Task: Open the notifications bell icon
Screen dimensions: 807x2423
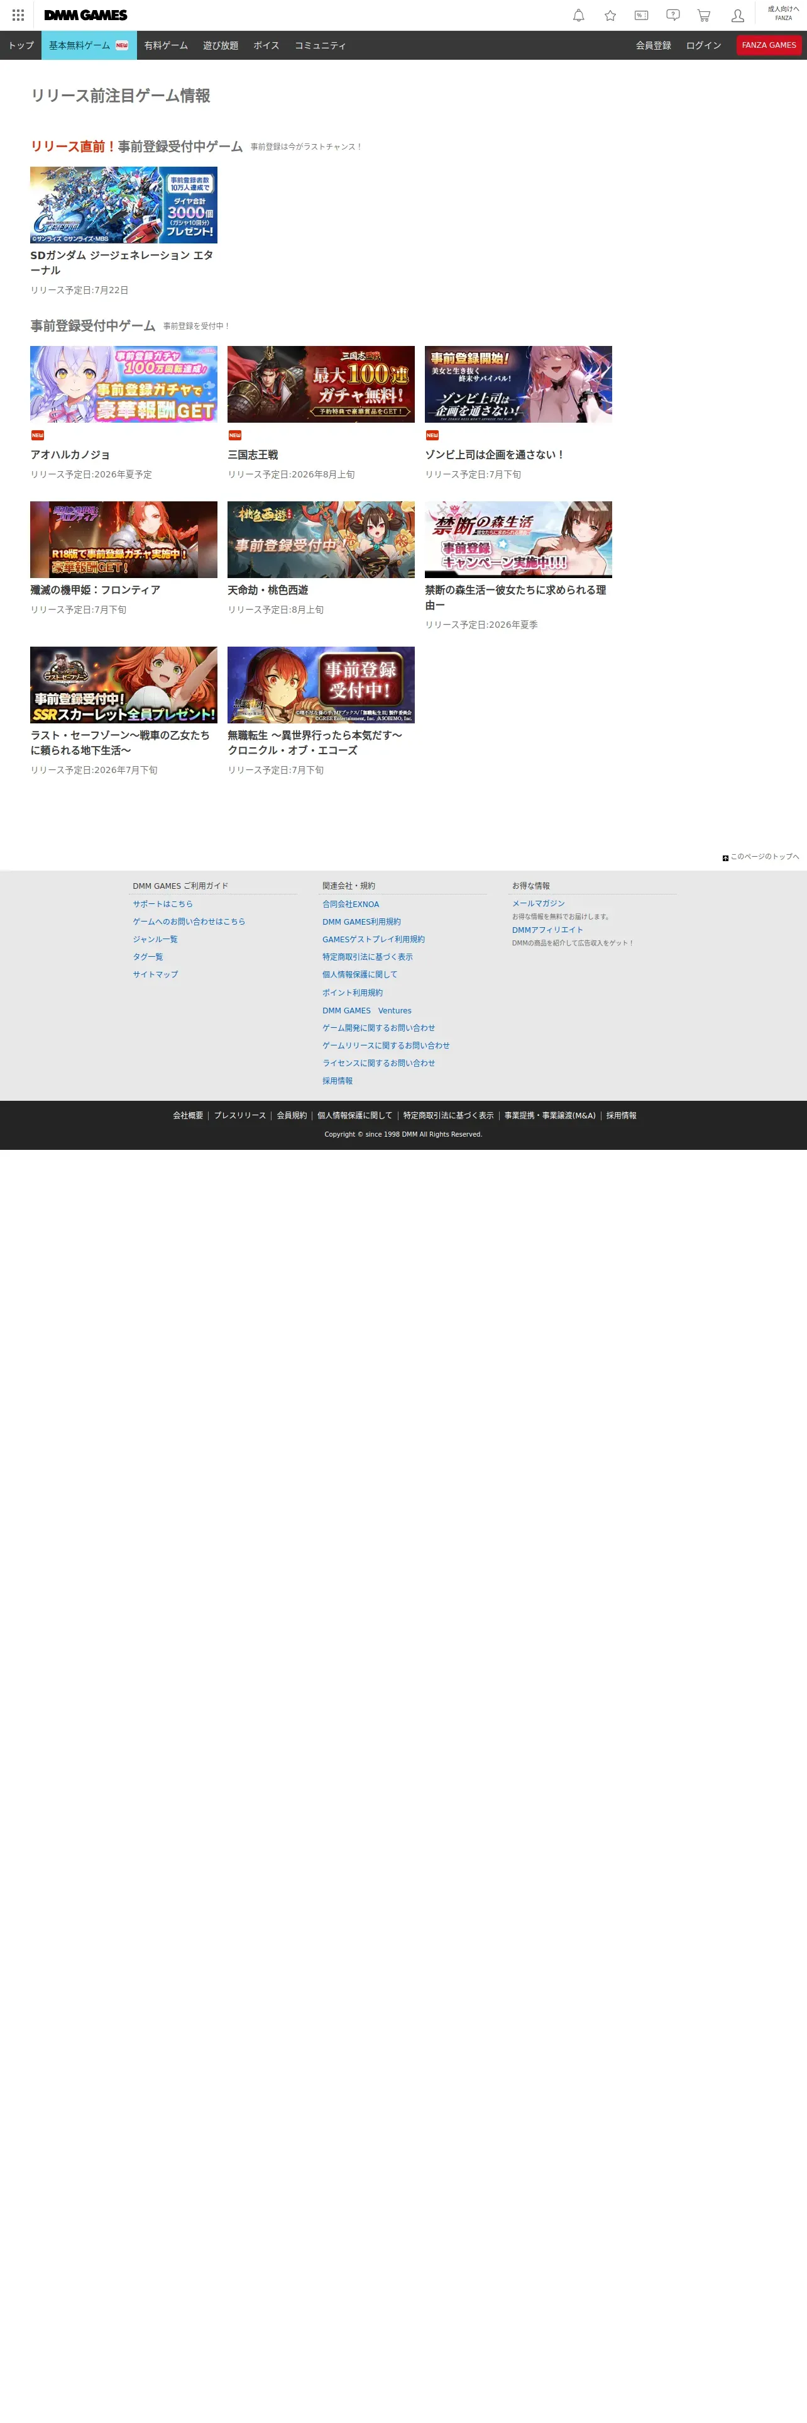Action: point(579,15)
